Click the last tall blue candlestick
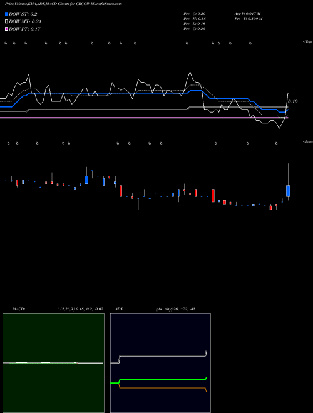Viewport: 313px width, 413px height. (x=288, y=191)
